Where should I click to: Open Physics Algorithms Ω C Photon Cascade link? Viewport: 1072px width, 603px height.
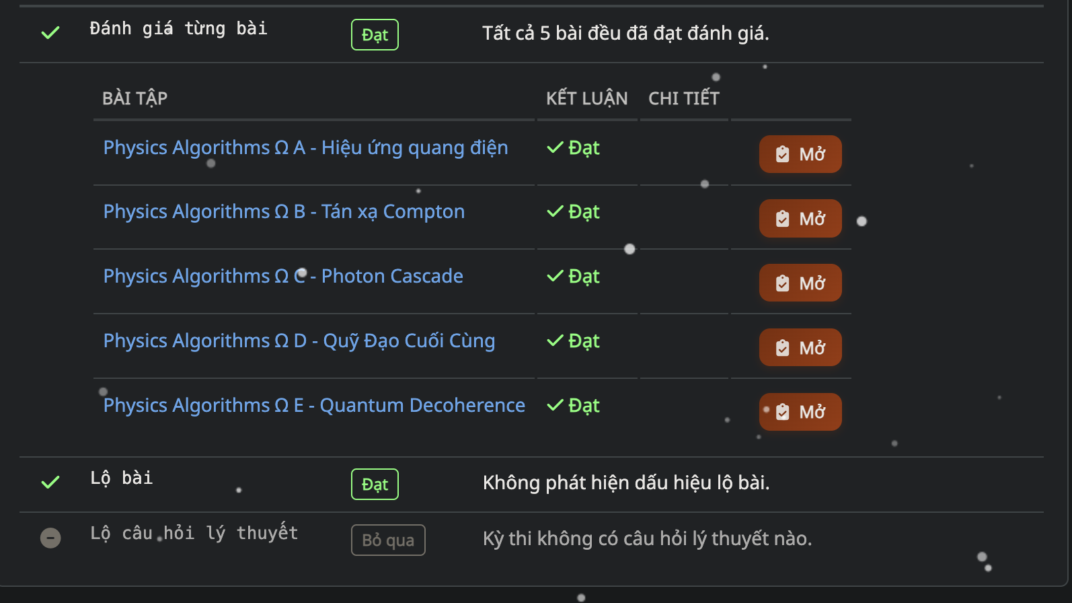click(283, 276)
